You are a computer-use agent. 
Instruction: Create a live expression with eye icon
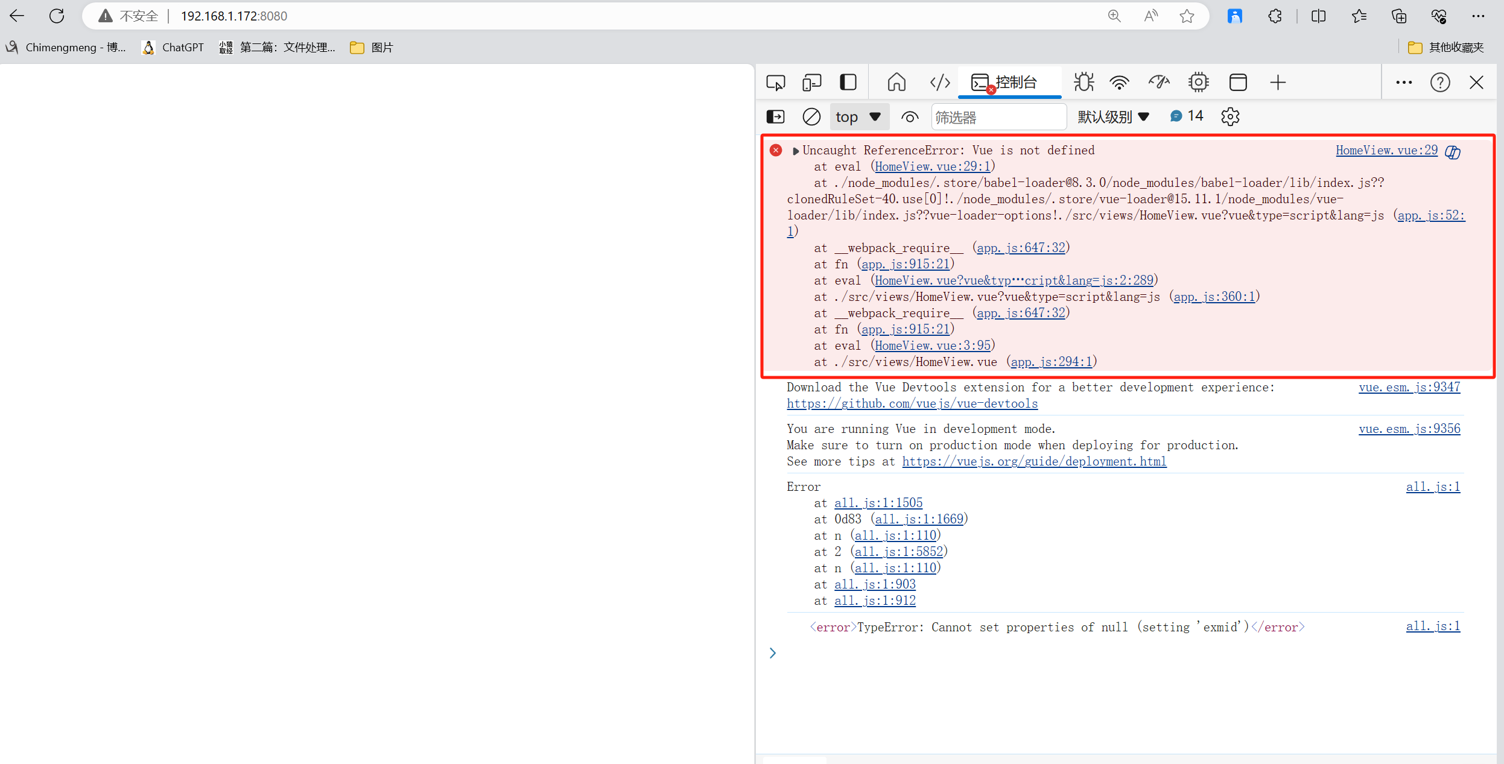tap(910, 116)
